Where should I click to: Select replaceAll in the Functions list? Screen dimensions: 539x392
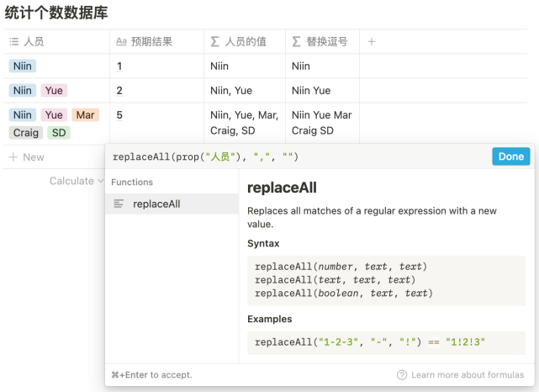(x=156, y=204)
